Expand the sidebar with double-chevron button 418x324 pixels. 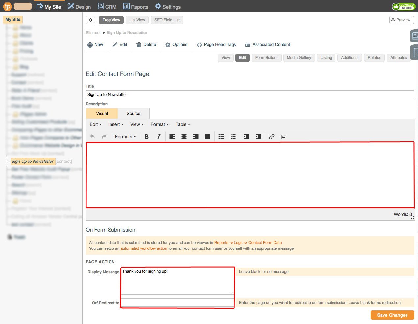[90, 20]
